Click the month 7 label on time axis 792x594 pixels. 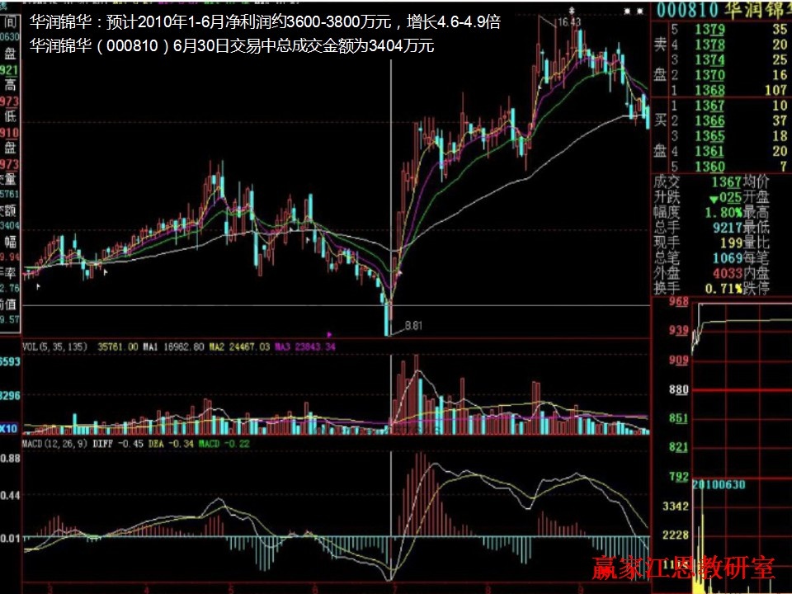[396, 589]
